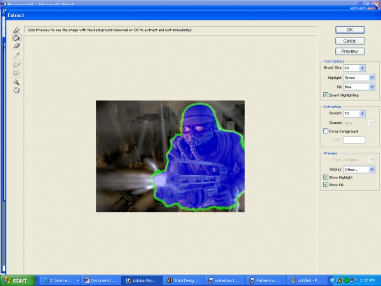Open the Display dropdown
The height and width of the screenshot is (286, 381).
[372, 169]
